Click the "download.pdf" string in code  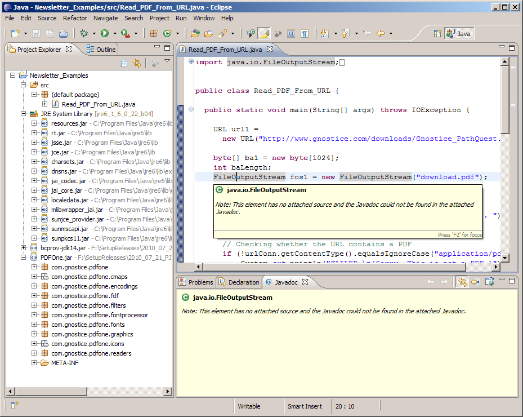(448, 177)
